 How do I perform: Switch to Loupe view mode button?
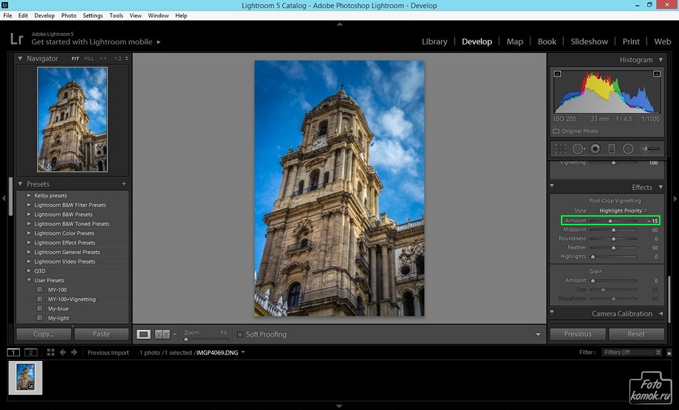(x=144, y=334)
